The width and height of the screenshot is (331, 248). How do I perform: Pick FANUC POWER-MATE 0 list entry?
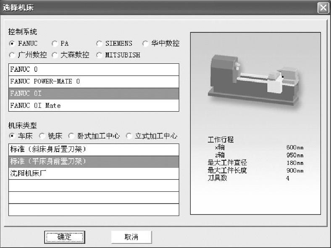click(94, 81)
